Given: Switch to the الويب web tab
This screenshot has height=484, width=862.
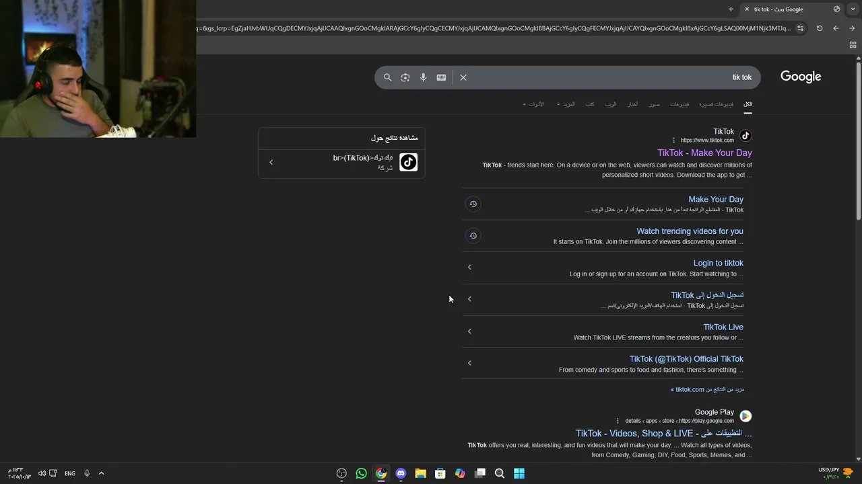Looking at the screenshot, I should (x=610, y=104).
